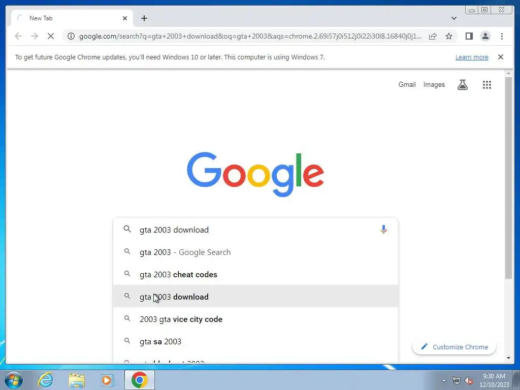Screen dimensions: 520x390
Task: Open Search Labs flask icon
Action: pyautogui.click(x=462, y=85)
